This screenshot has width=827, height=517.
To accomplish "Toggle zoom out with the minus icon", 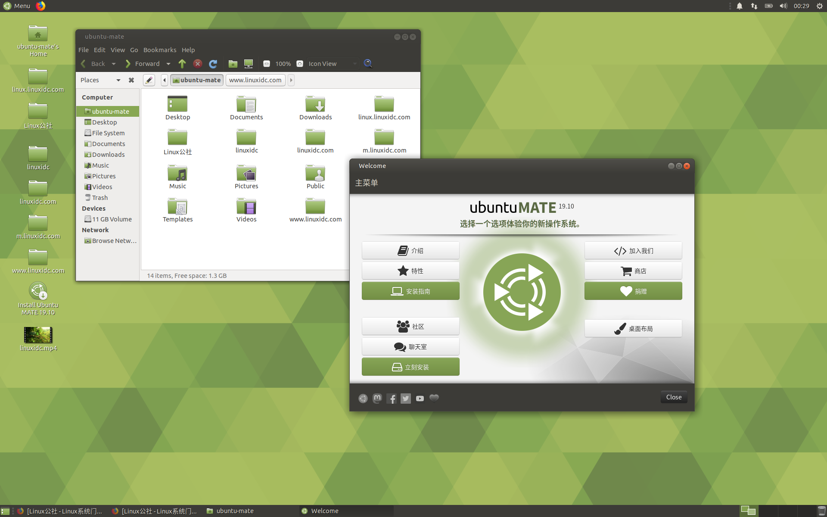I will pos(267,63).
